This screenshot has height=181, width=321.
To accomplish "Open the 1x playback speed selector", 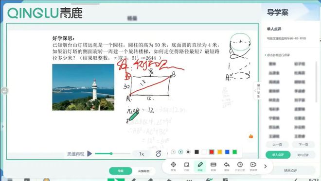I will click(142, 154).
